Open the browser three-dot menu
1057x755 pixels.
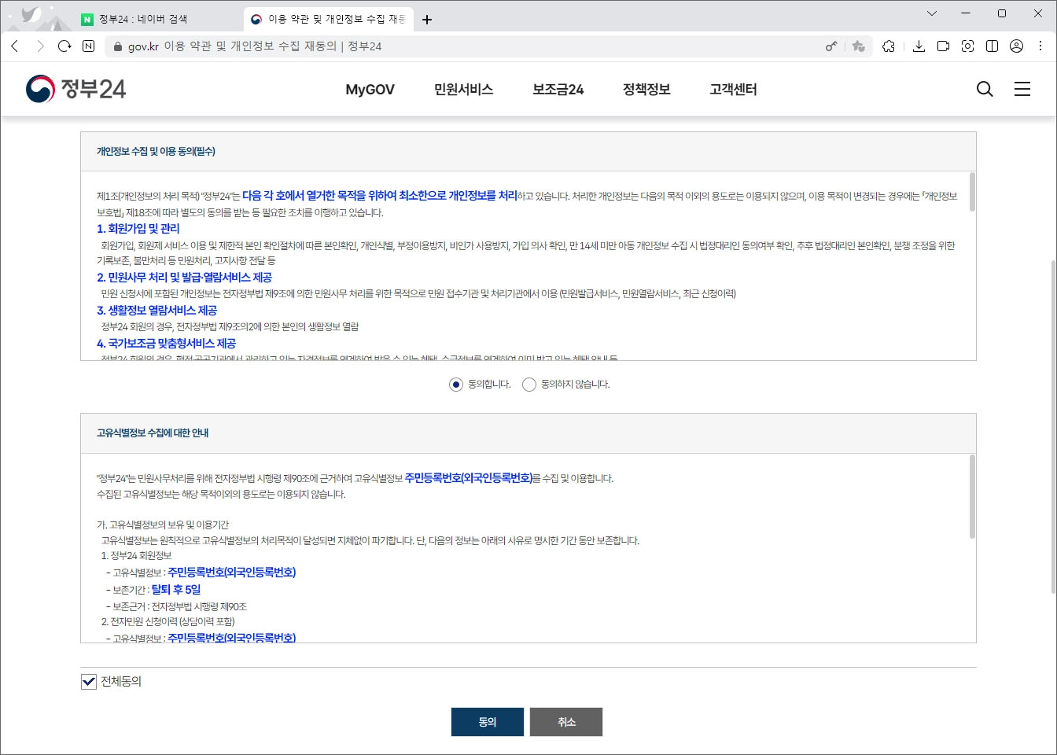point(1040,46)
